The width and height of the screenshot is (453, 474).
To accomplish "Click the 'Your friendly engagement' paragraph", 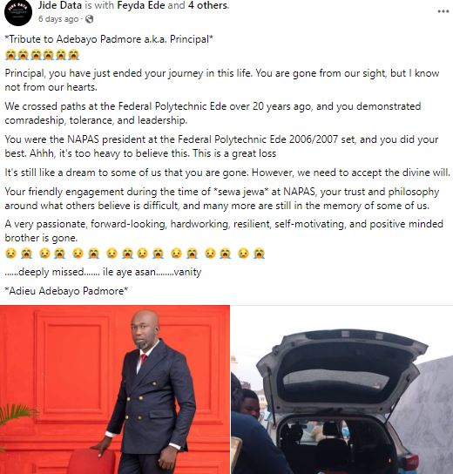I will [x=222, y=199].
